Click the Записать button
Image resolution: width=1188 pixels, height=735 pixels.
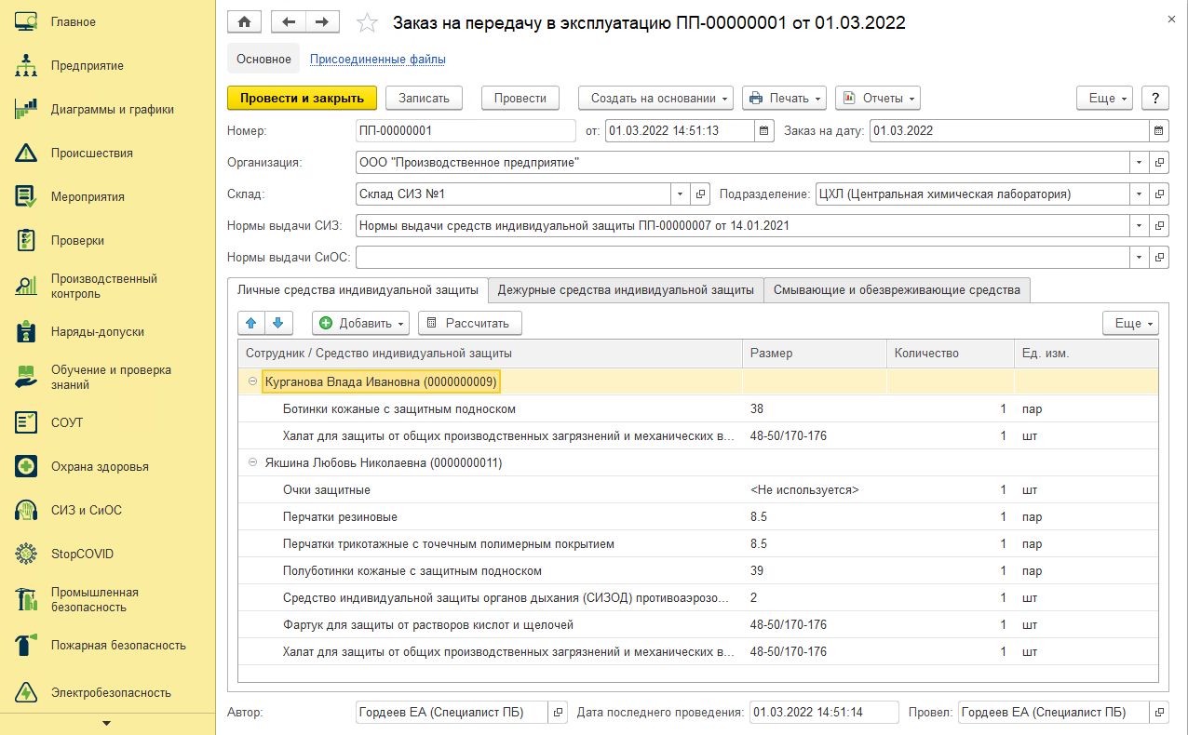(x=425, y=98)
